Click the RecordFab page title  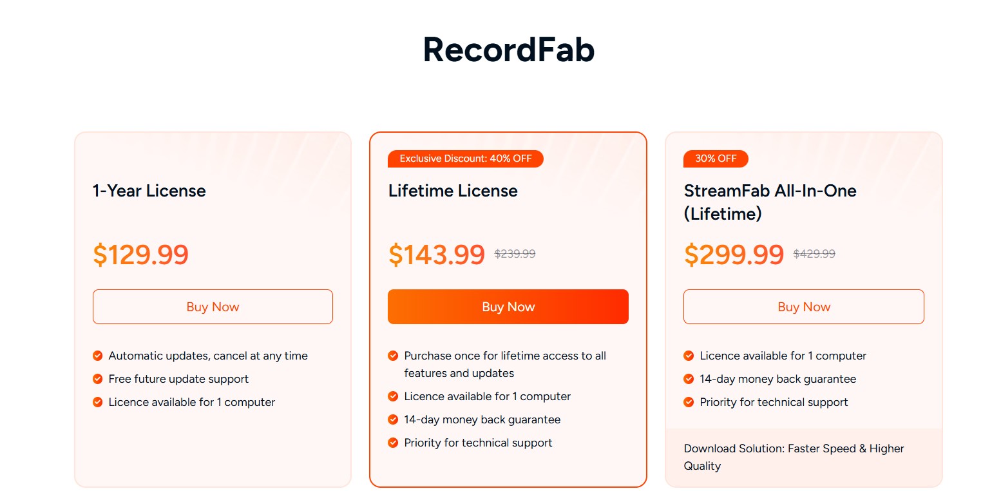pos(508,50)
